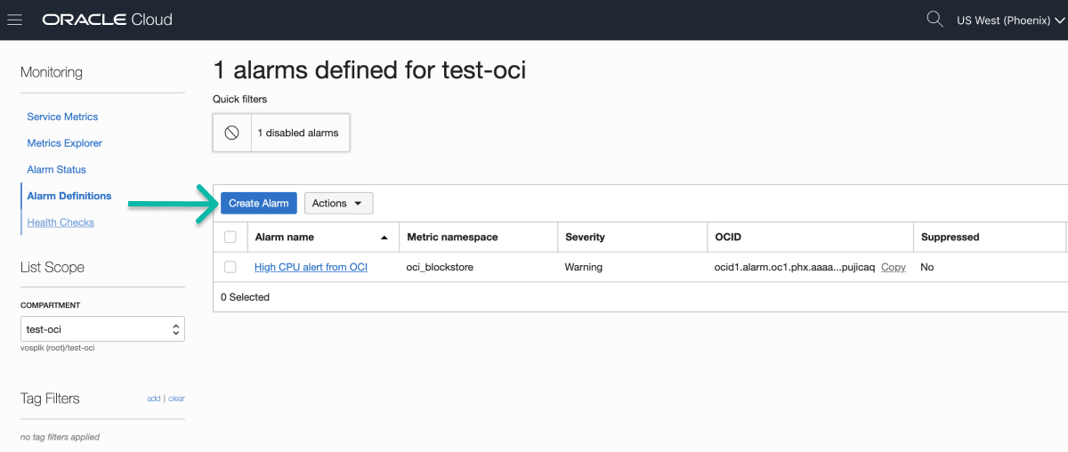The image size is (1068, 452).
Task: Copy the alarm OCID
Action: (894, 267)
